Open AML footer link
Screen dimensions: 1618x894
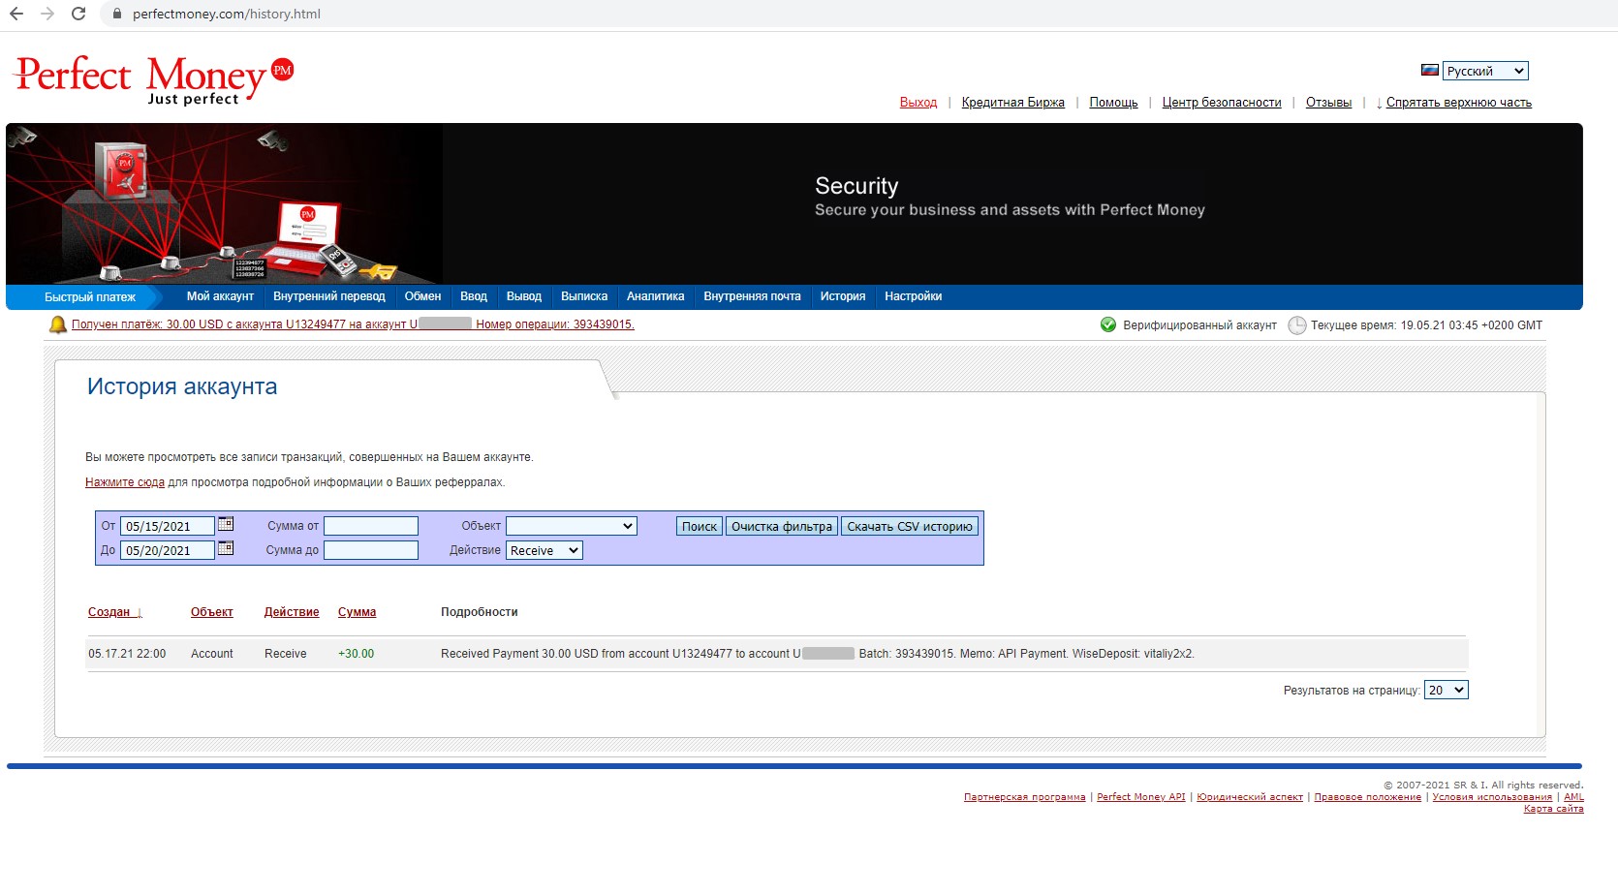coord(1573,797)
